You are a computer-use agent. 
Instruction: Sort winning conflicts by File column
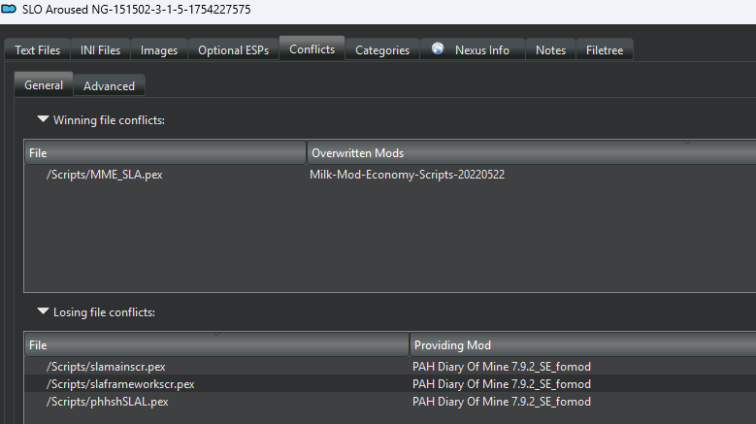pyautogui.click(x=165, y=152)
